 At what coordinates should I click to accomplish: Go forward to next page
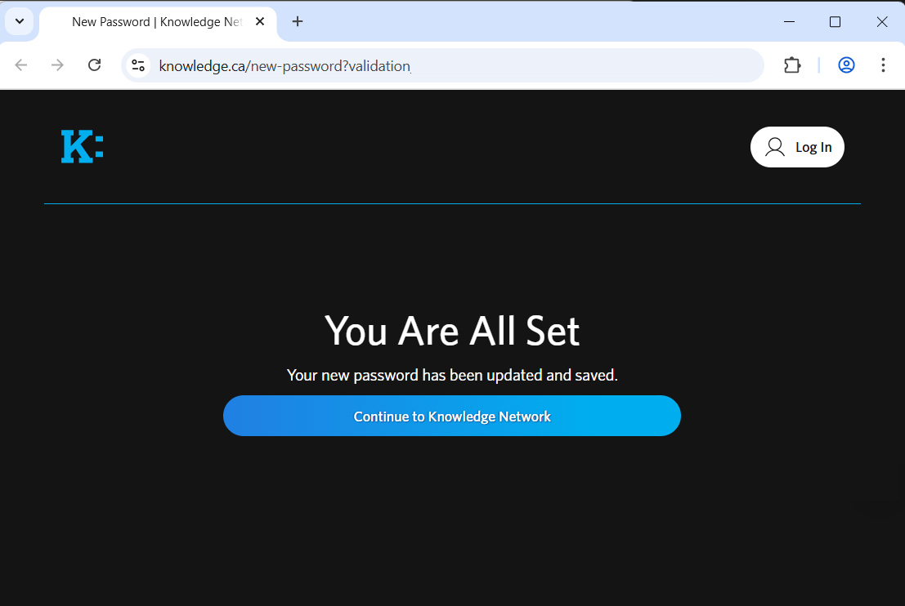pyautogui.click(x=57, y=65)
